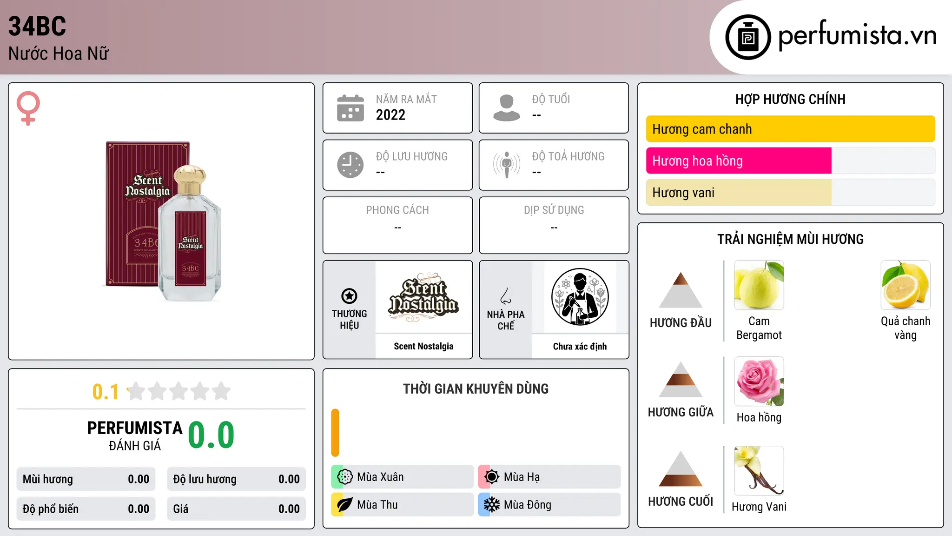Click the nose icon above Nhà Pha Chế
Image resolution: width=952 pixels, height=536 pixels.
click(x=506, y=296)
